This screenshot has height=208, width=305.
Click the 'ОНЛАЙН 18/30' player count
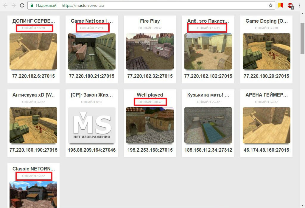click(33, 28)
